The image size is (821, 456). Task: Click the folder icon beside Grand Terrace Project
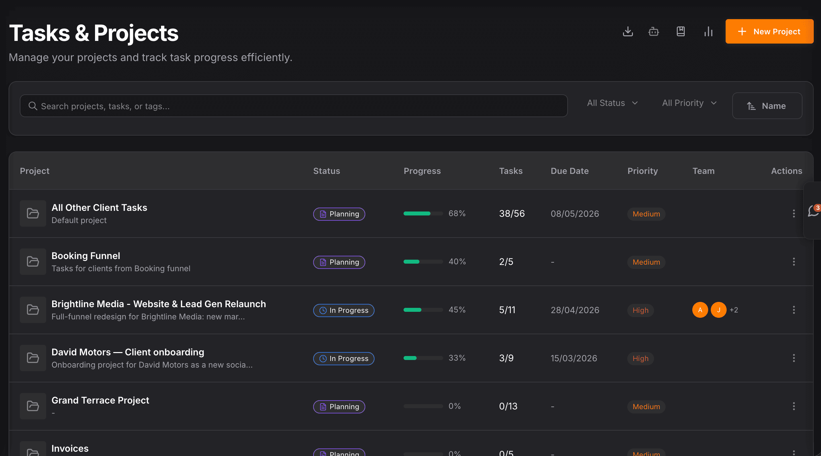(33, 406)
